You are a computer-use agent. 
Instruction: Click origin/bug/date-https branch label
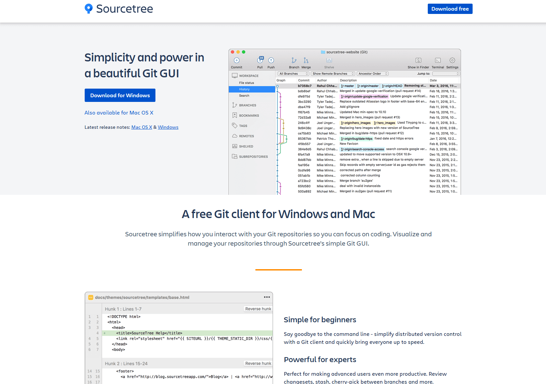point(357,139)
